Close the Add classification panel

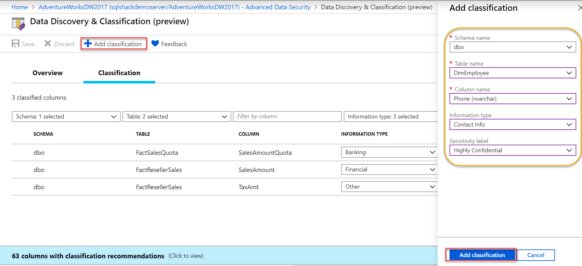coord(579,8)
